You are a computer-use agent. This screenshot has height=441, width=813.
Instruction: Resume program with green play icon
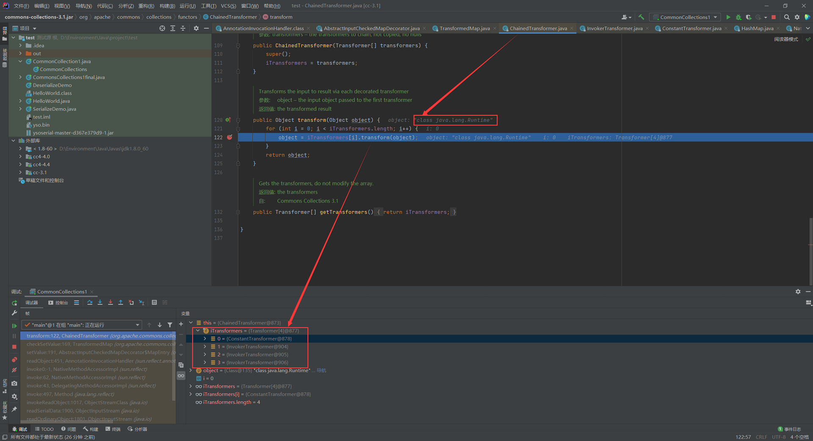14,326
